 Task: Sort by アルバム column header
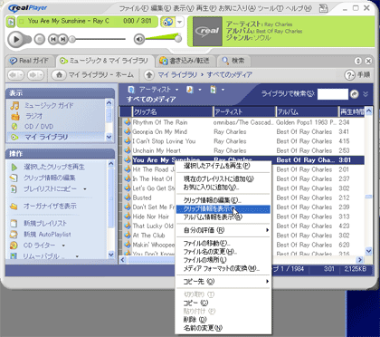pyautogui.click(x=307, y=112)
